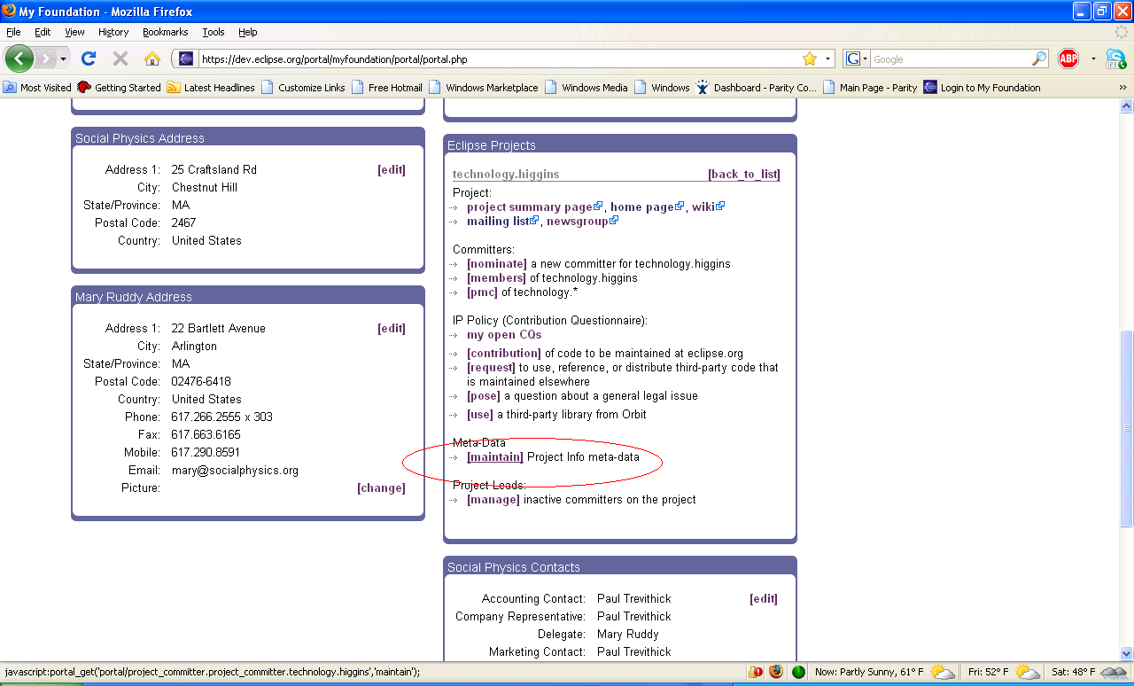The width and height of the screenshot is (1134, 686).
Task: Click the Skype toolbar icon
Action: point(1115,59)
